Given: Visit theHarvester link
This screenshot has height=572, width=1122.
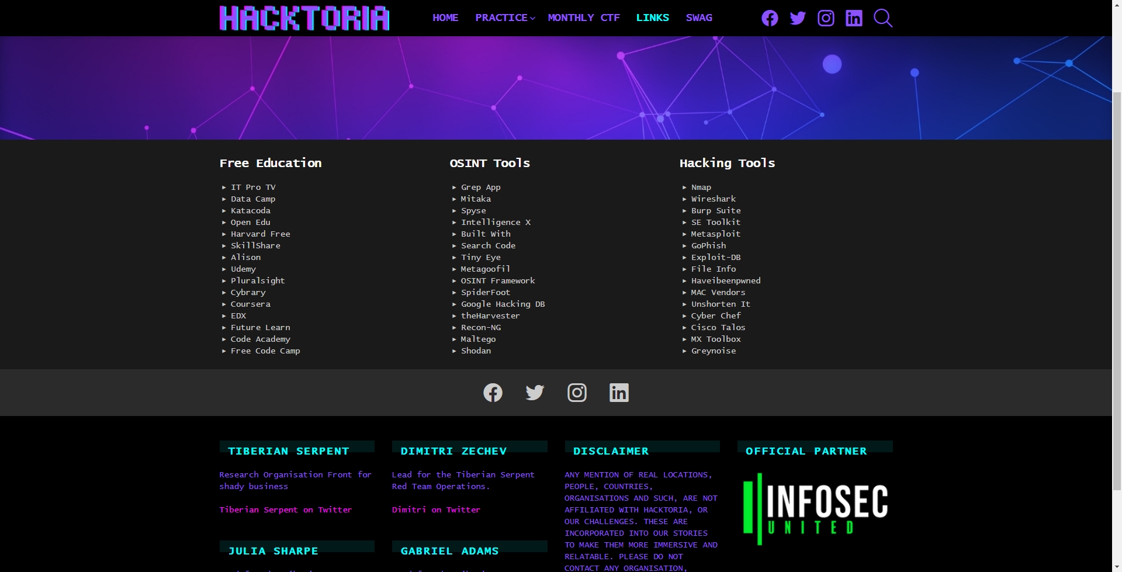Looking at the screenshot, I should (x=490, y=316).
